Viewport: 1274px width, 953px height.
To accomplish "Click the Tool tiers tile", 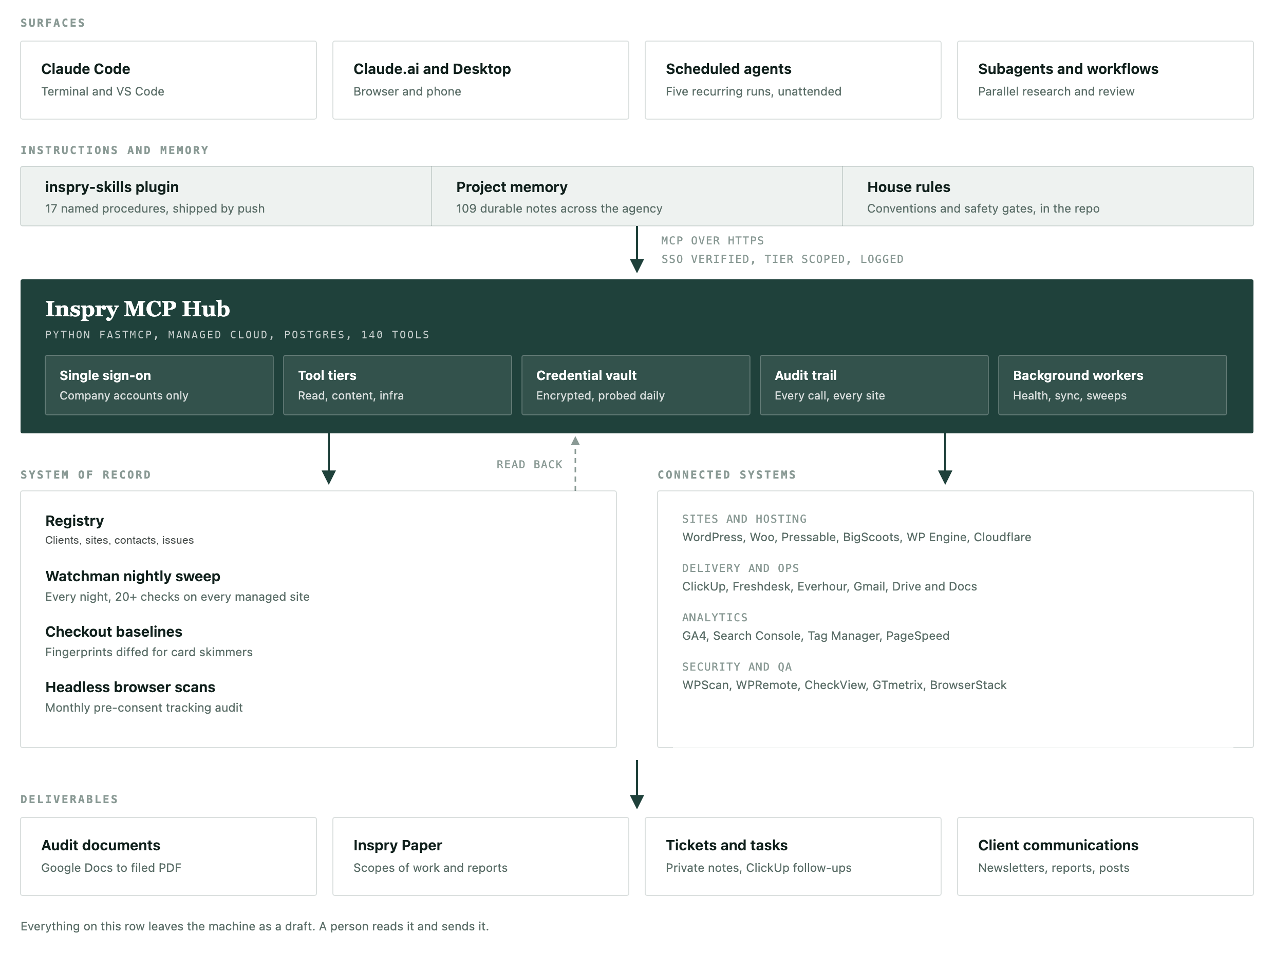I will coord(398,385).
